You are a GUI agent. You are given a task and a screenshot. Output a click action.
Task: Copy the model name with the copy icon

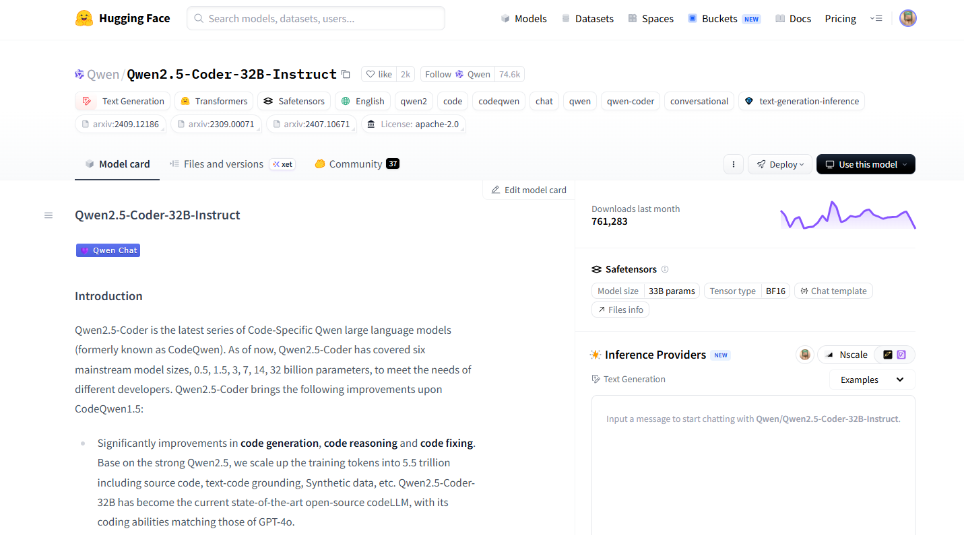click(x=346, y=75)
